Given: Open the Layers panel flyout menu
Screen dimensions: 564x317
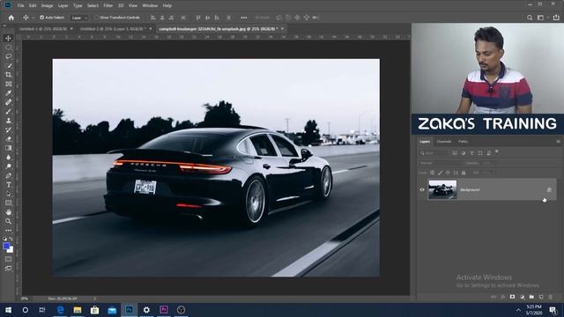Looking at the screenshot, I should (x=558, y=142).
